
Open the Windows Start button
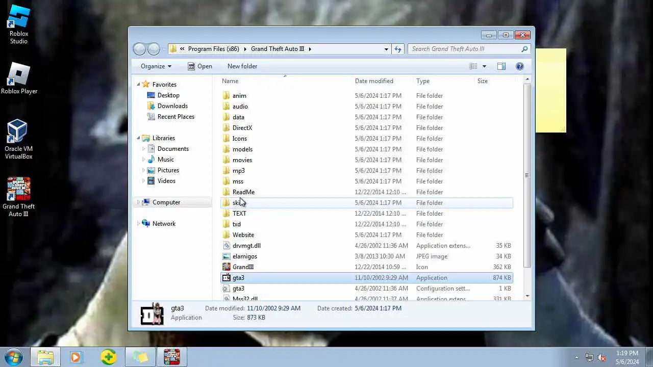(14, 357)
